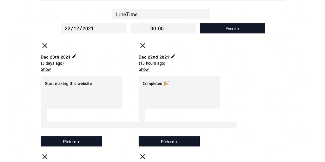This screenshot has height=162, width=325.
Task: Expand Show under the Dec 20th event
Action: (46, 69)
